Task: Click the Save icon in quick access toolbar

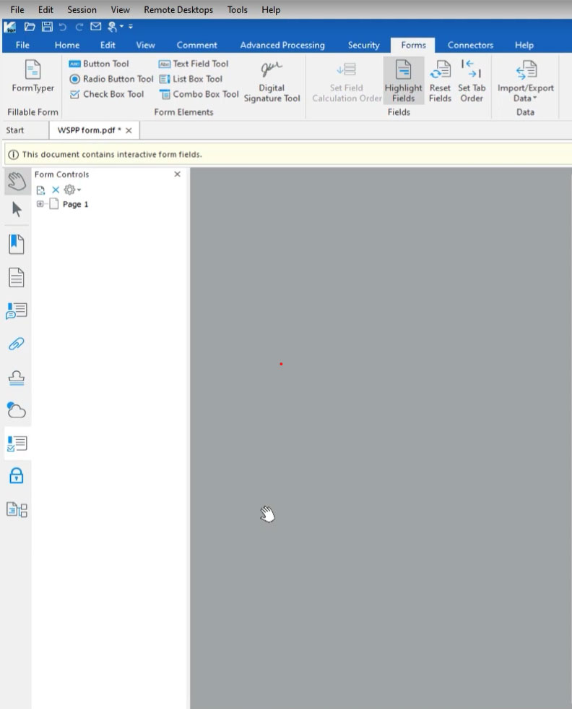Action: click(x=47, y=27)
